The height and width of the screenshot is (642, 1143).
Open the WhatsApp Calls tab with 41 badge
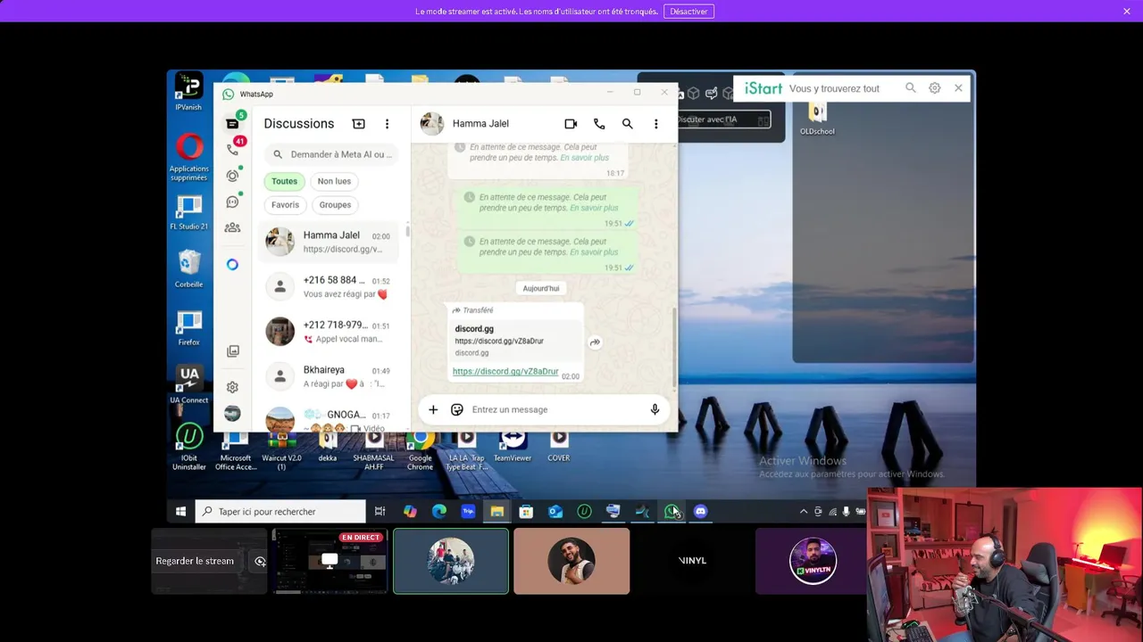(232, 149)
